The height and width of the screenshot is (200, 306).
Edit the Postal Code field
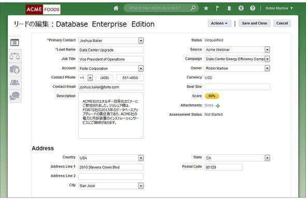point(224,167)
